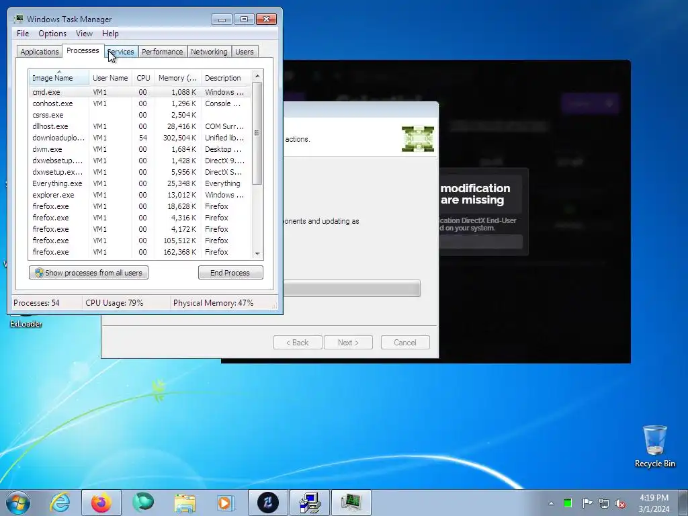688x516 pixels.
Task: Switch to the DirectX setup taskbar icon
Action: click(x=310, y=503)
